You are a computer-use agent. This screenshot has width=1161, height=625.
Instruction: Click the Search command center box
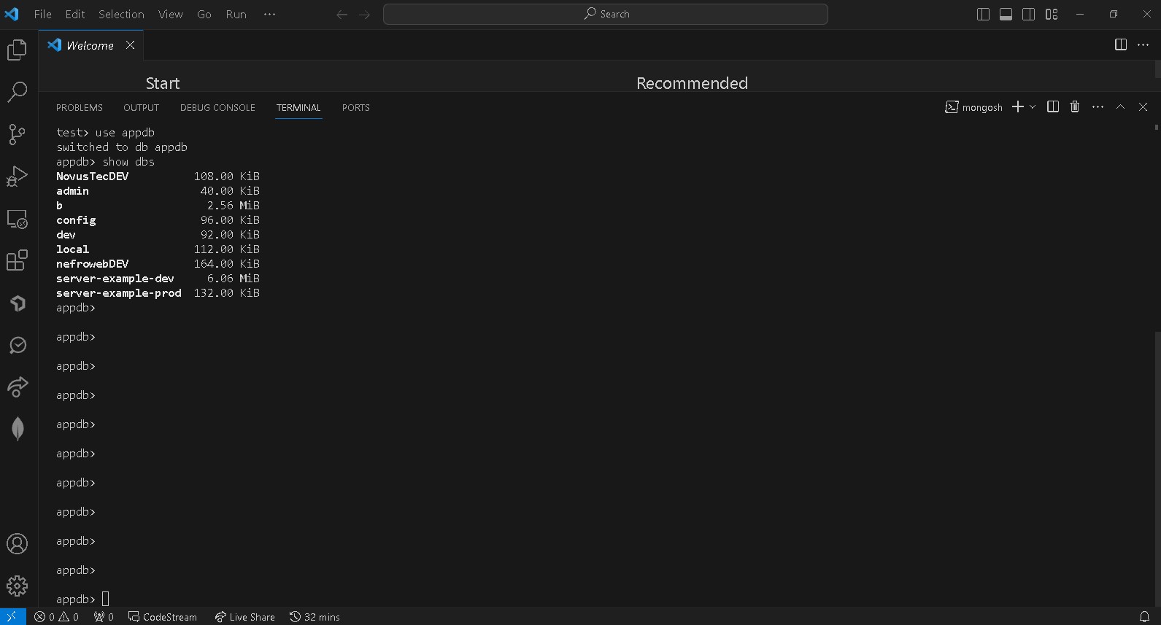(x=605, y=15)
